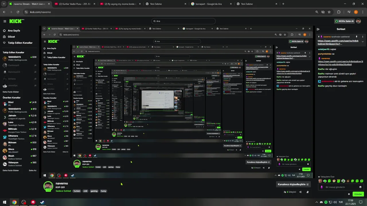367x206 pixels.
Task: Toggle the gaming tag under naverno
Action: 94,191
